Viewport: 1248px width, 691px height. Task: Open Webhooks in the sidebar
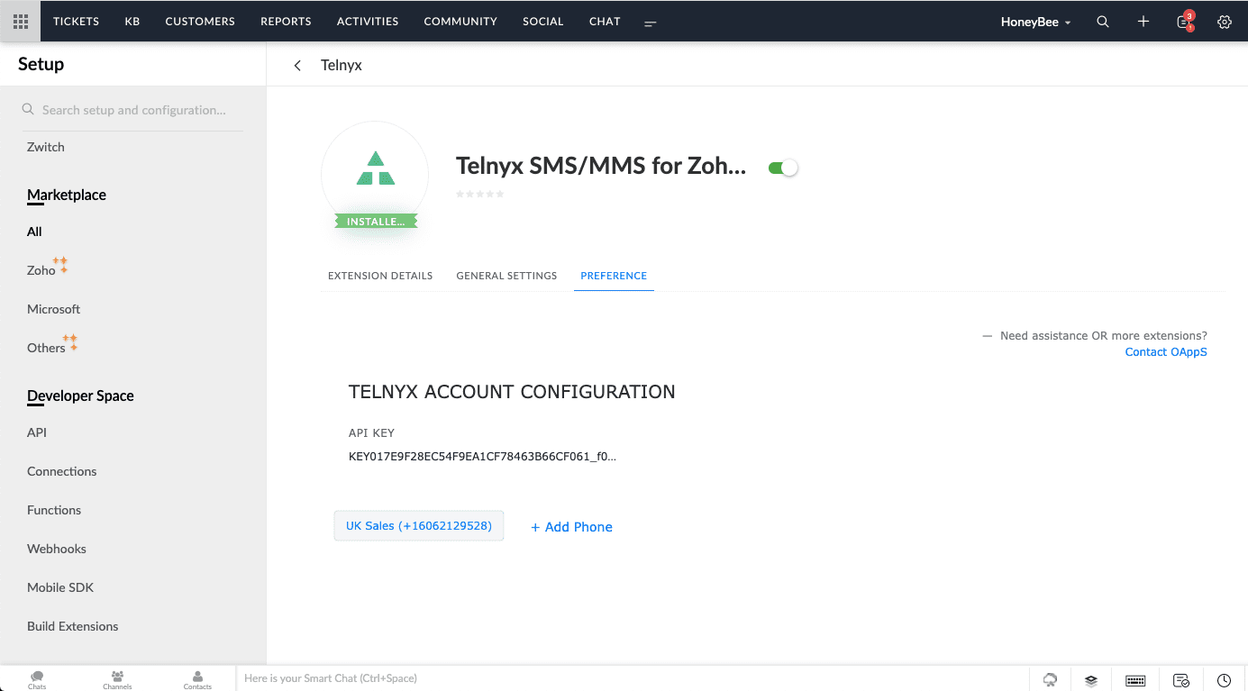click(57, 549)
